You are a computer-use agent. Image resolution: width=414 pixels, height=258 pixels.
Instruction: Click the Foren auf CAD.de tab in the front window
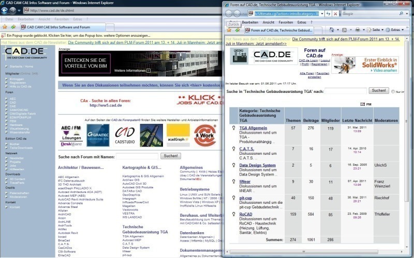(278, 30)
